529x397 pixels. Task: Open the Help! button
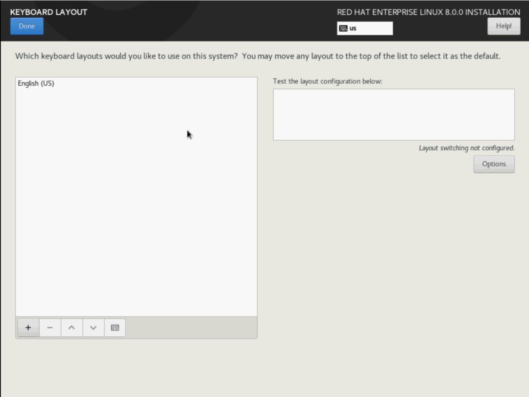(x=504, y=26)
